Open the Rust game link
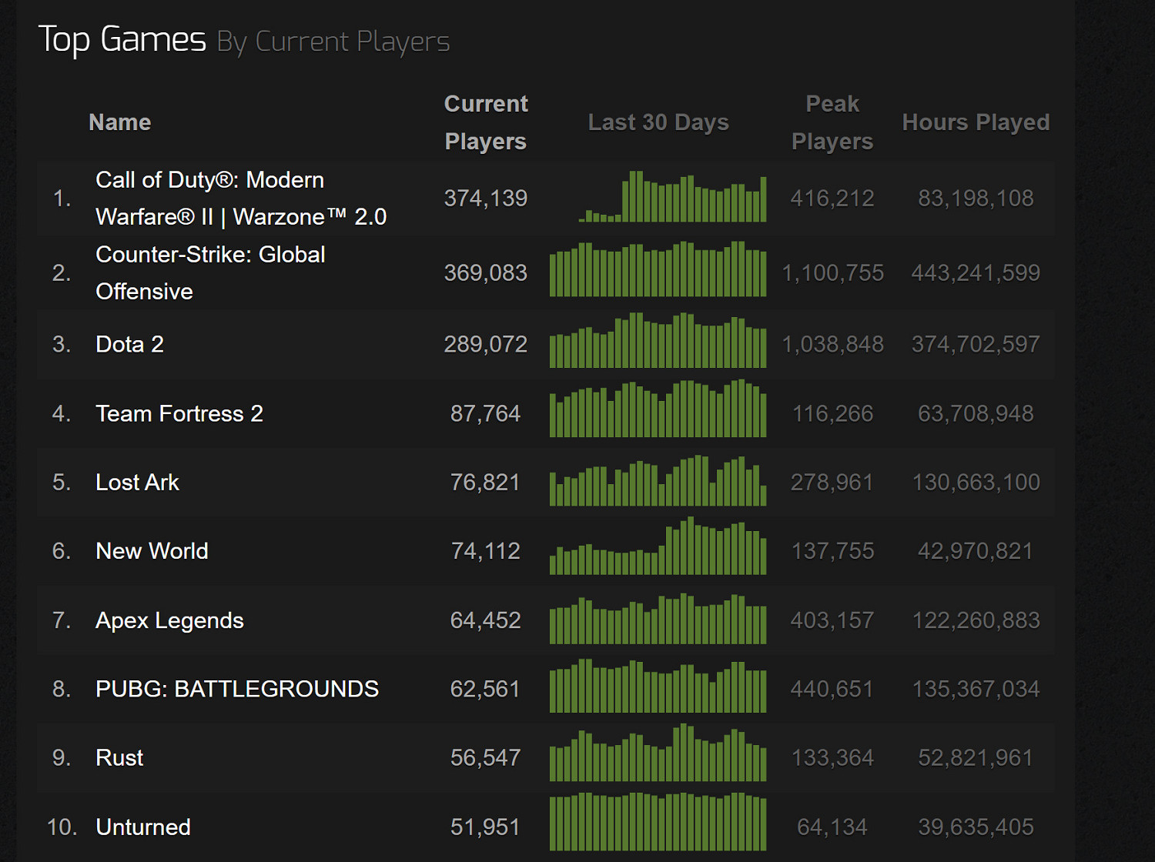Screen dimensions: 1155x862 (119, 758)
